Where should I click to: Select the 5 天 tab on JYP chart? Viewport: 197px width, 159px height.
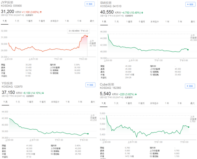coord(17,20)
